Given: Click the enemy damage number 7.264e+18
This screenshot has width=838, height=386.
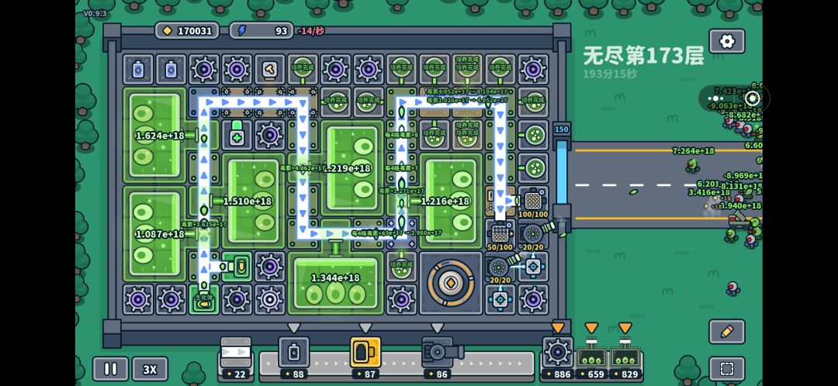Looking at the screenshot, I should pos(693,151).
